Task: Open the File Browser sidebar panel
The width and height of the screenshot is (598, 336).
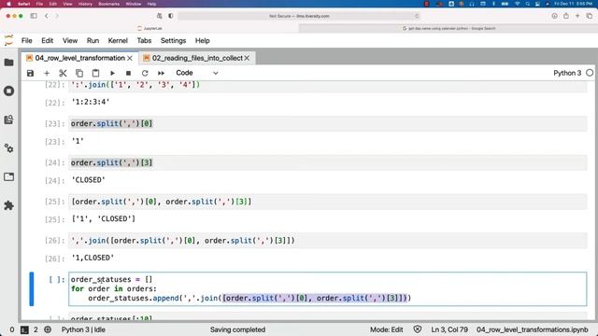Action: 8,63
